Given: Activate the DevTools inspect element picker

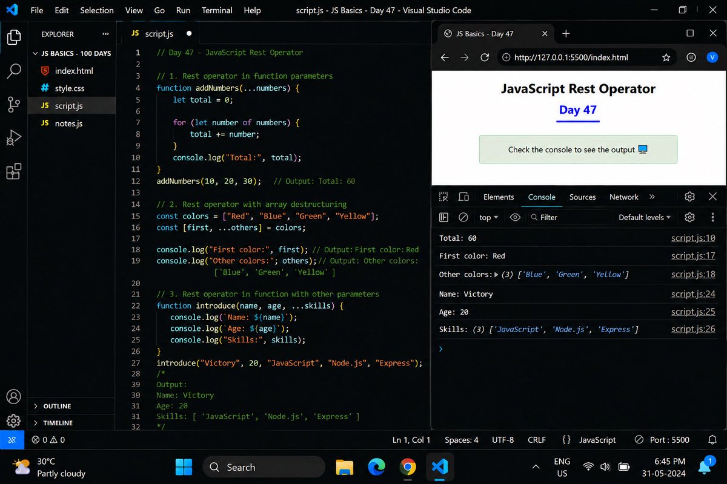Looking at the screenshot, I should [444, 197].
